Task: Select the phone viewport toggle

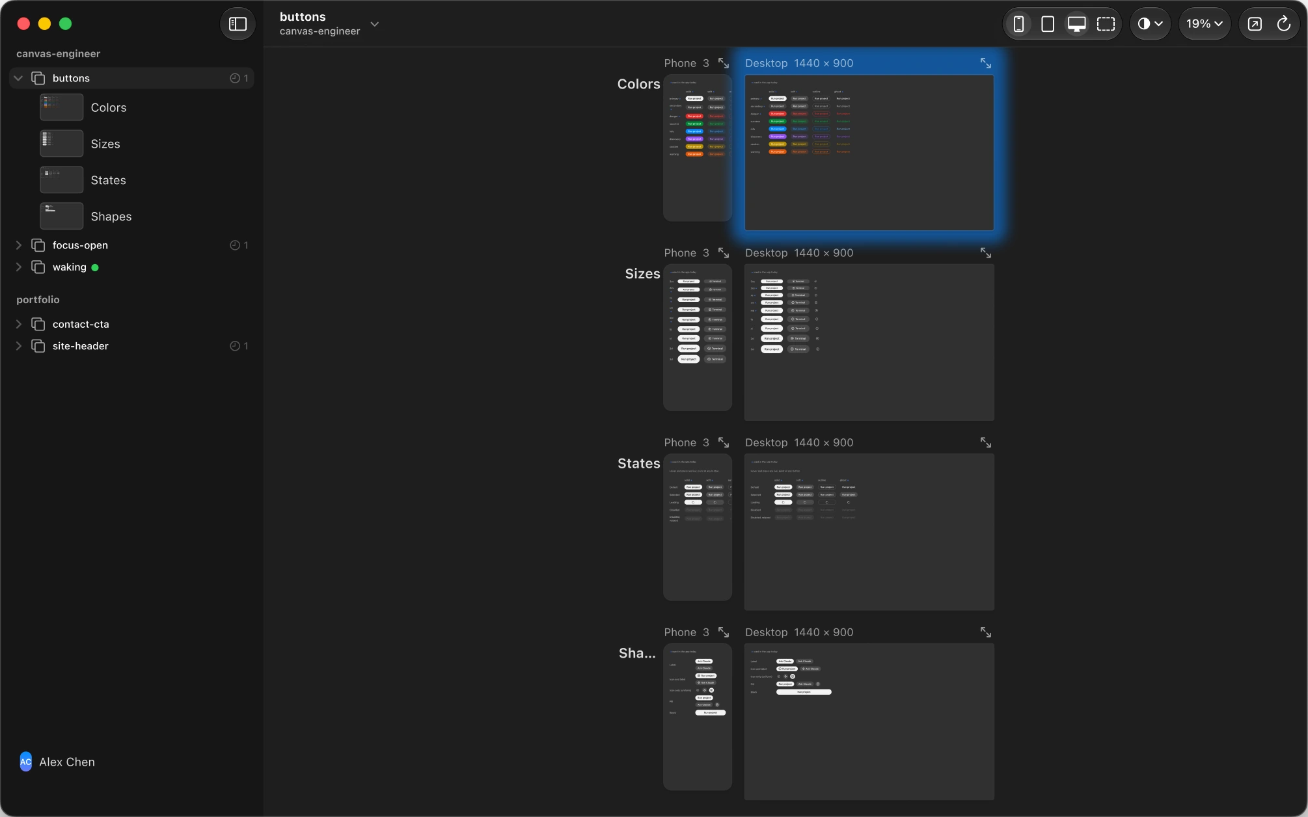Action: pos(1019,24)
